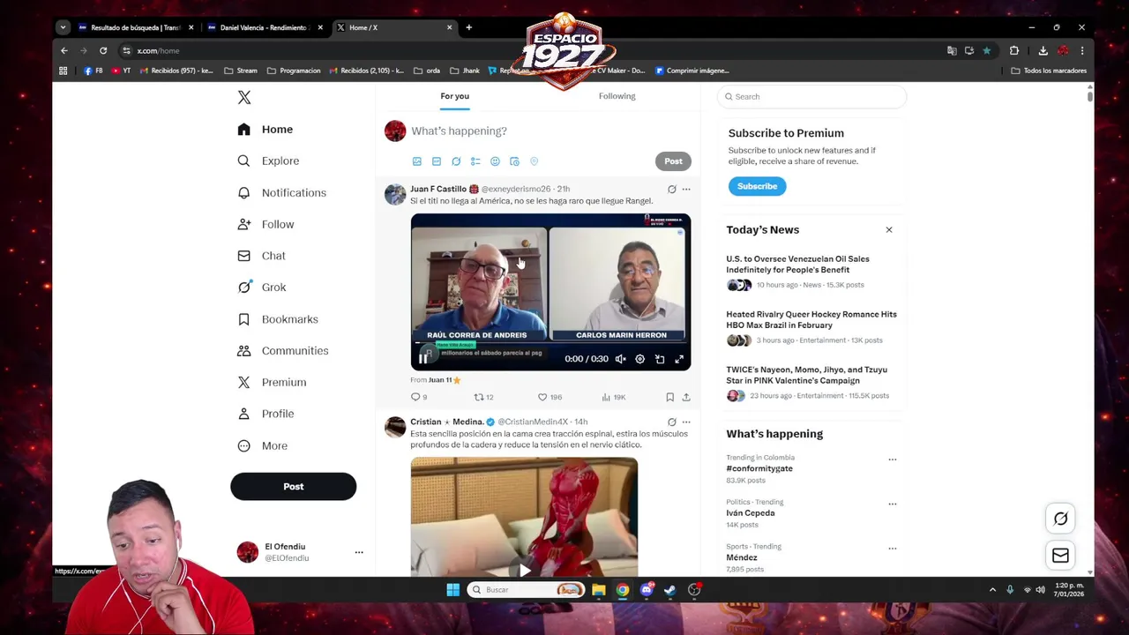Open Notifications in the sidebar

282,192
